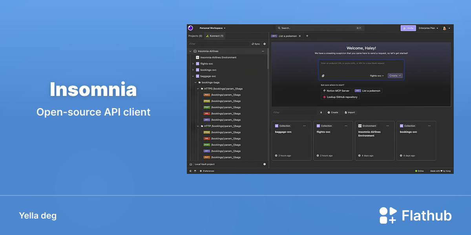Collapse the baggage-svc tree item
Screen dimensions: 471x235
193,76
